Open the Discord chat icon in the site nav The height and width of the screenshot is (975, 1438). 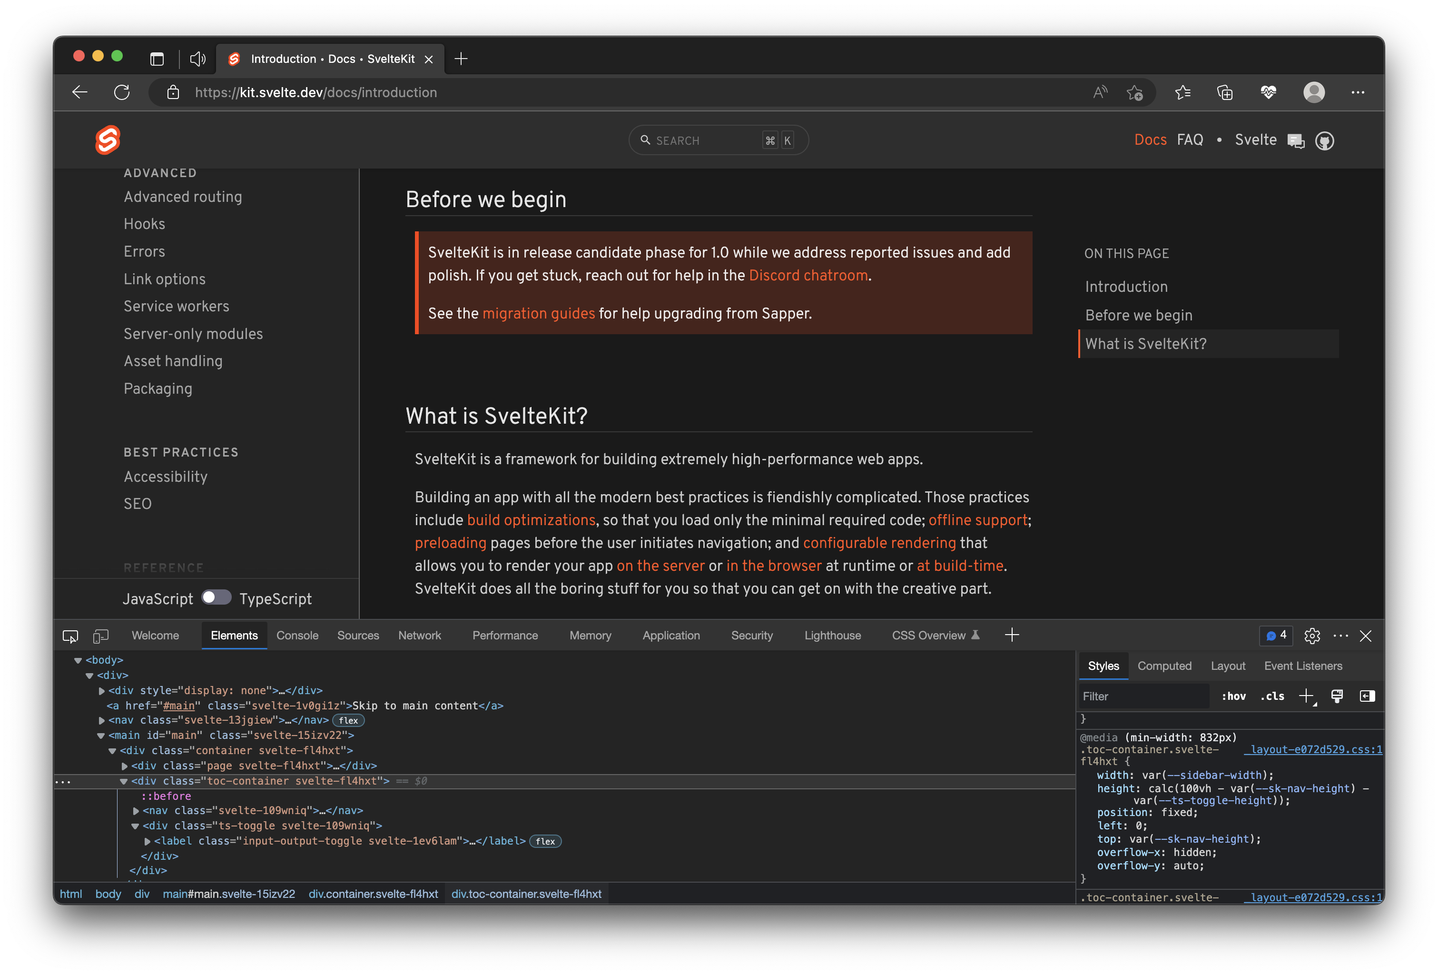(1296, 140)
